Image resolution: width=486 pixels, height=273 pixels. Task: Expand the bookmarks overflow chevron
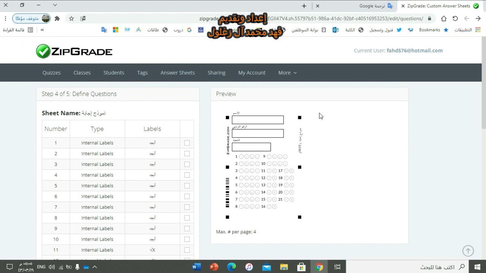(42, 30)
